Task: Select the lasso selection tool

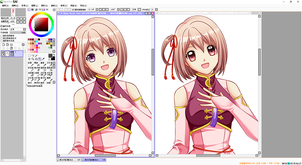Action: tap(33, 56)
